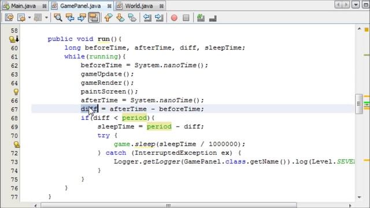
Task: Click the Previous Bookmark up-arrow icon
Action: (108, 18)
